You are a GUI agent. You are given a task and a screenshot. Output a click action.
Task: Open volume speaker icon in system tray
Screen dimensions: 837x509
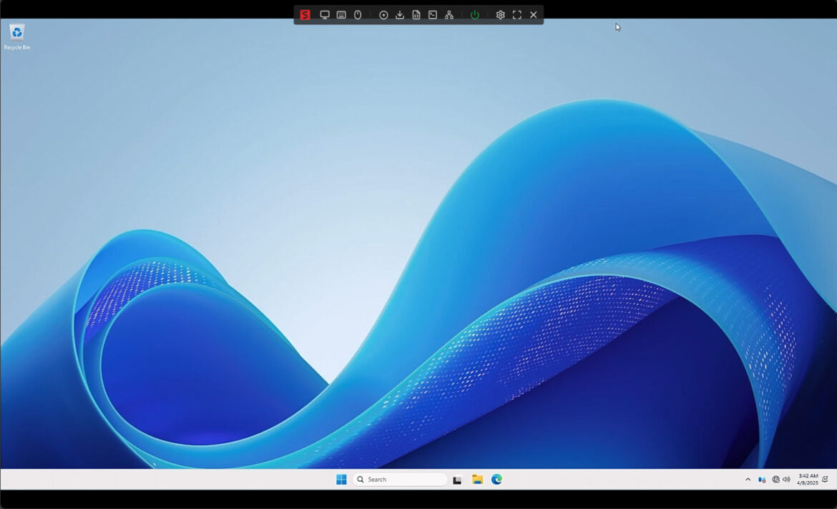(786, 480)
